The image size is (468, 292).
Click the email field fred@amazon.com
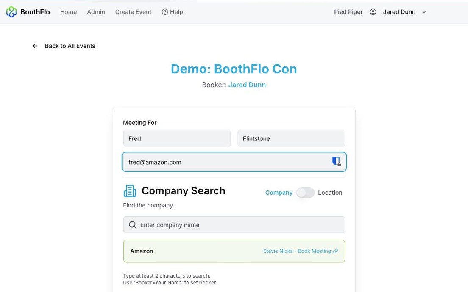point(234,162)
